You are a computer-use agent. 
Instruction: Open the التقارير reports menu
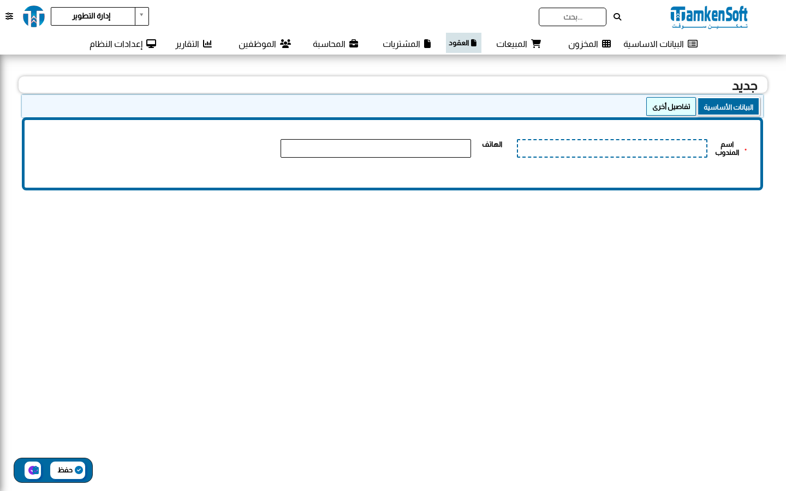pyautogui.click(x=193, y=44)
